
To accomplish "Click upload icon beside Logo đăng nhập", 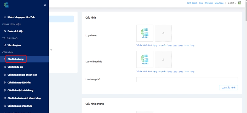I will pos(163,59).
